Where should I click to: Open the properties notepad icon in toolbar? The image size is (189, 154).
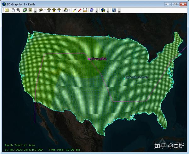(x=7, y=10)
